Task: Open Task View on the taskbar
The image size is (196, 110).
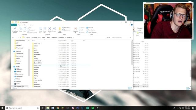Action: pos(42,108)
